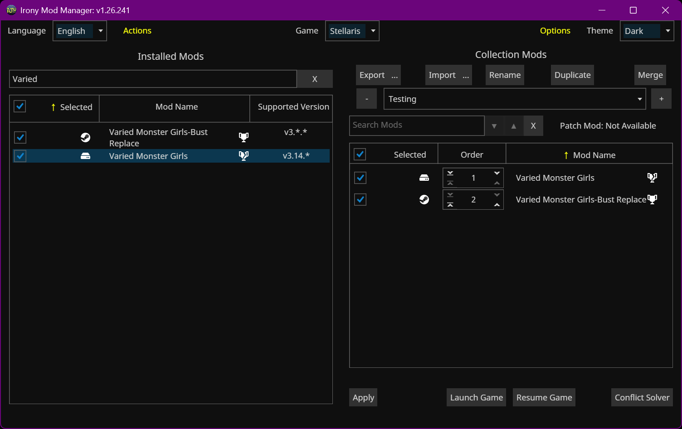Click the v3.*.* supported version cell
This screenshot has height=429, width=682.
coord(295,132)
